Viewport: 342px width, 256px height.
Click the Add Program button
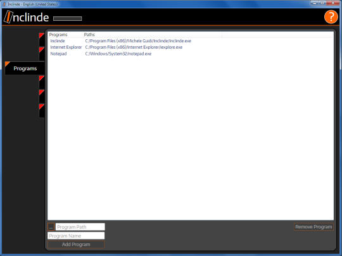[x=76, y=245]
